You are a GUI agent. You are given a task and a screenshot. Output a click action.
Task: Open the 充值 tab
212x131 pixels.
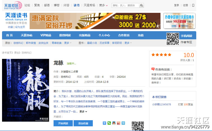[x=141, y=35]
